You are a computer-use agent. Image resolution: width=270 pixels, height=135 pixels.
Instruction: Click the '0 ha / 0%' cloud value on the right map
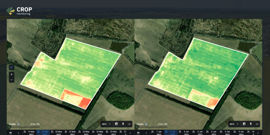coord(163,124)
